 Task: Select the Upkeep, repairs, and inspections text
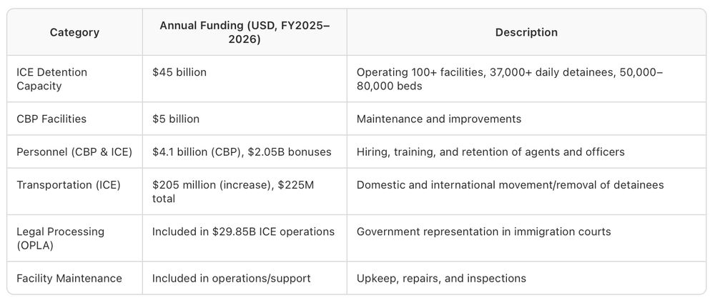(x=441, y=278)
